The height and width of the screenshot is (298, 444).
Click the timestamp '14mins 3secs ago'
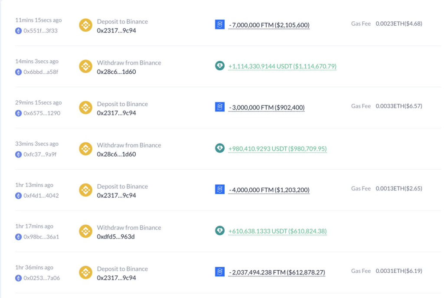pos(37,62)
